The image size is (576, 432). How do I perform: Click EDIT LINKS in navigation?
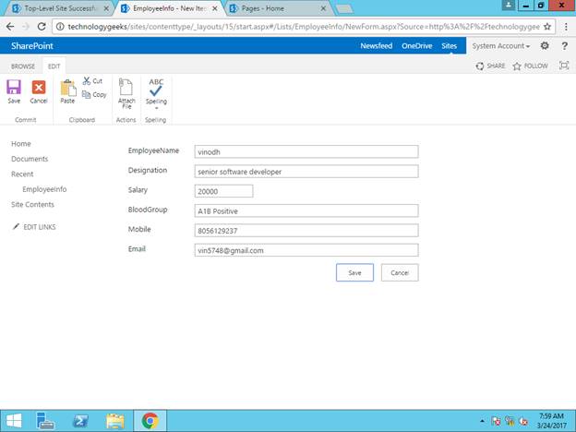34,227
